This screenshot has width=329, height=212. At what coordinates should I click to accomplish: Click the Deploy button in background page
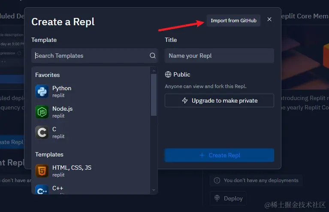coord(228,198)
